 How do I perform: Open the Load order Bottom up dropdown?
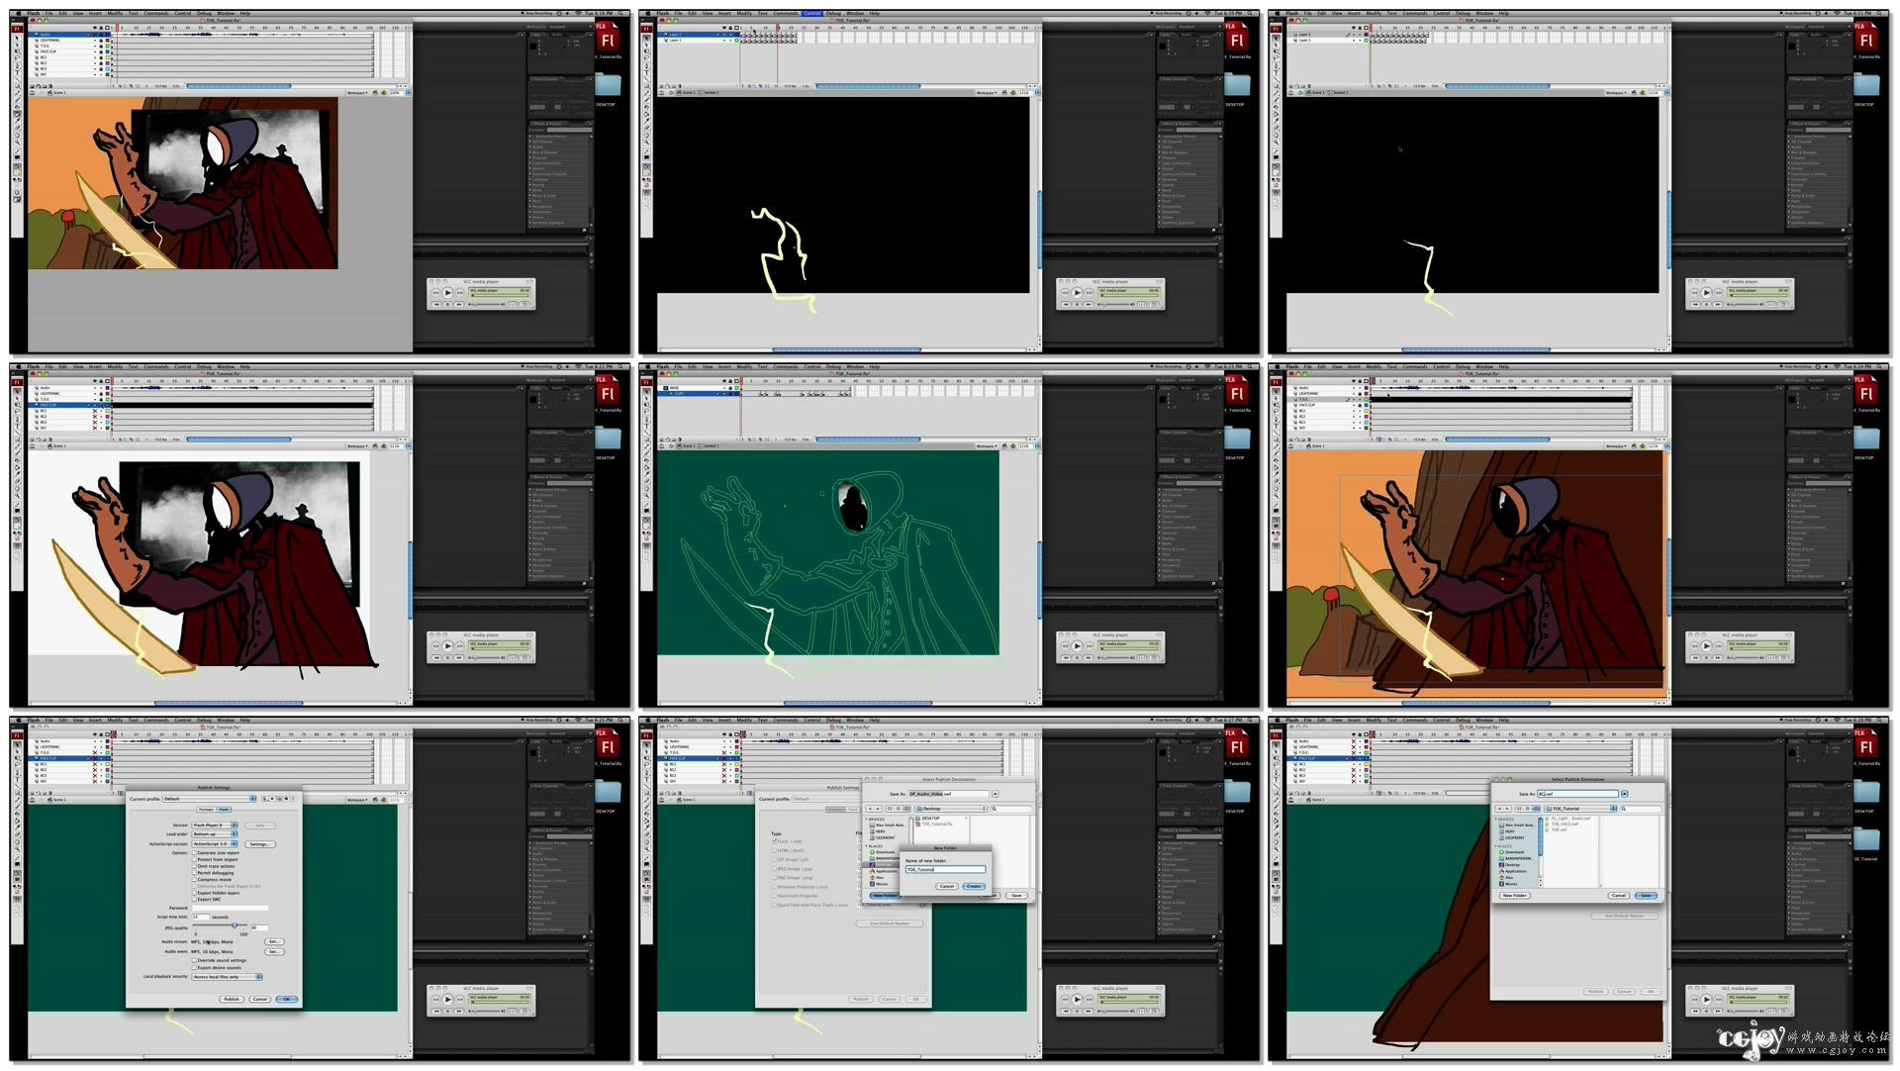[x=215, y=834]
